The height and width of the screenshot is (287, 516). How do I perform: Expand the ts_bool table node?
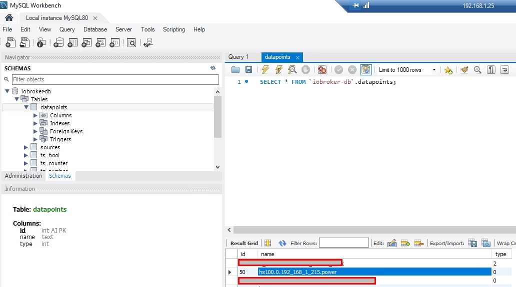tap(25, 155)
